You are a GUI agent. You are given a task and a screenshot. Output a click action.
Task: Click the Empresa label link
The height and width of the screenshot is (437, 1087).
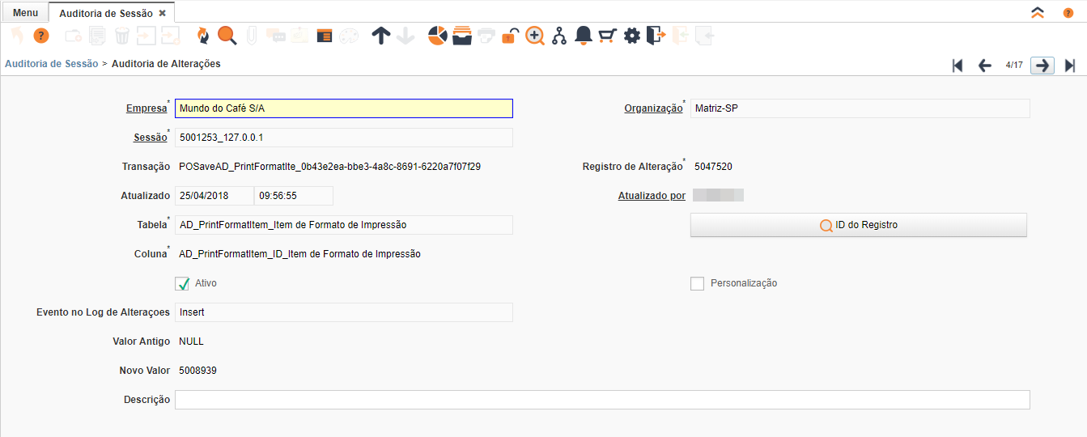click(146, 108)
